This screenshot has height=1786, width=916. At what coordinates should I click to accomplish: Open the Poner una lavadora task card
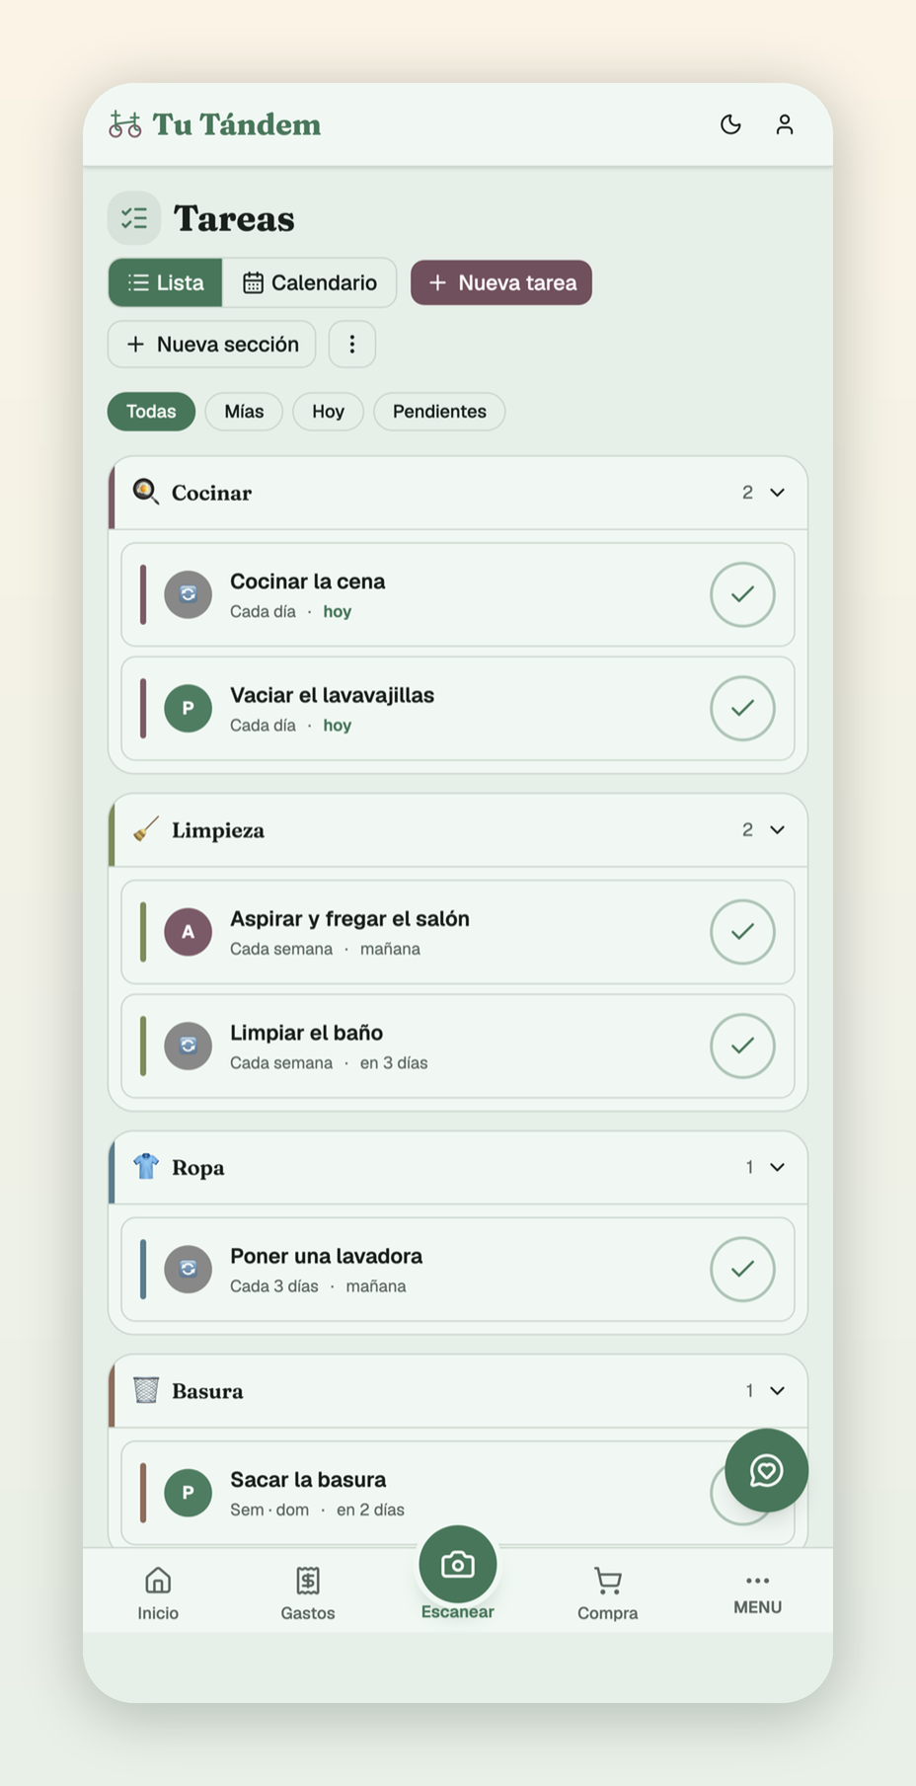pos(458,1270)
